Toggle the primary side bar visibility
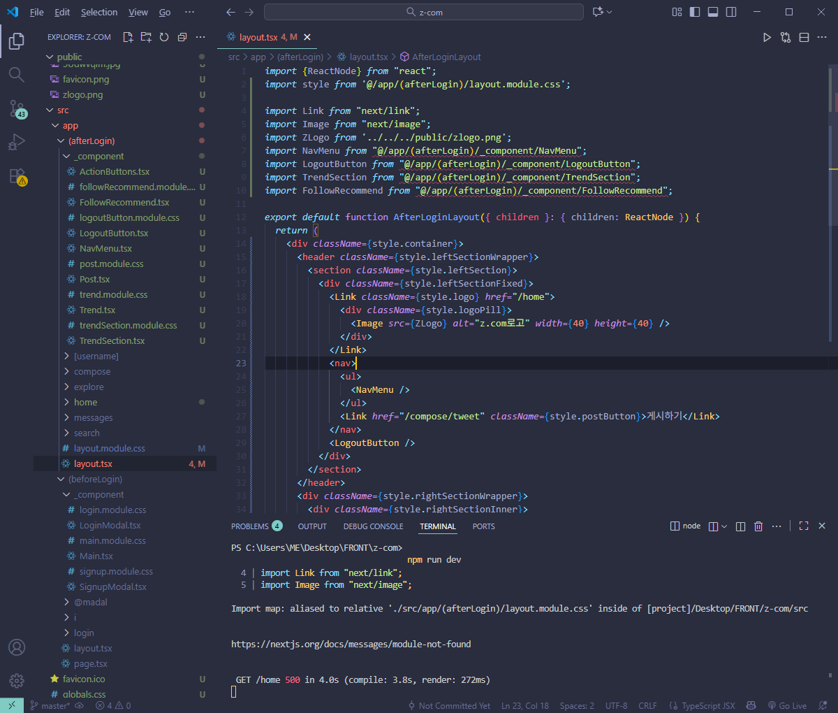The image size is (838, 713). click(695, 12)
